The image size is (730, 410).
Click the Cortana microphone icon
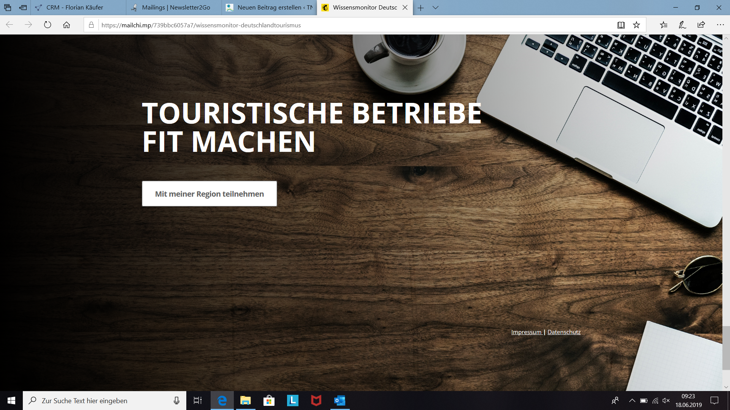[x=176, y=401]
